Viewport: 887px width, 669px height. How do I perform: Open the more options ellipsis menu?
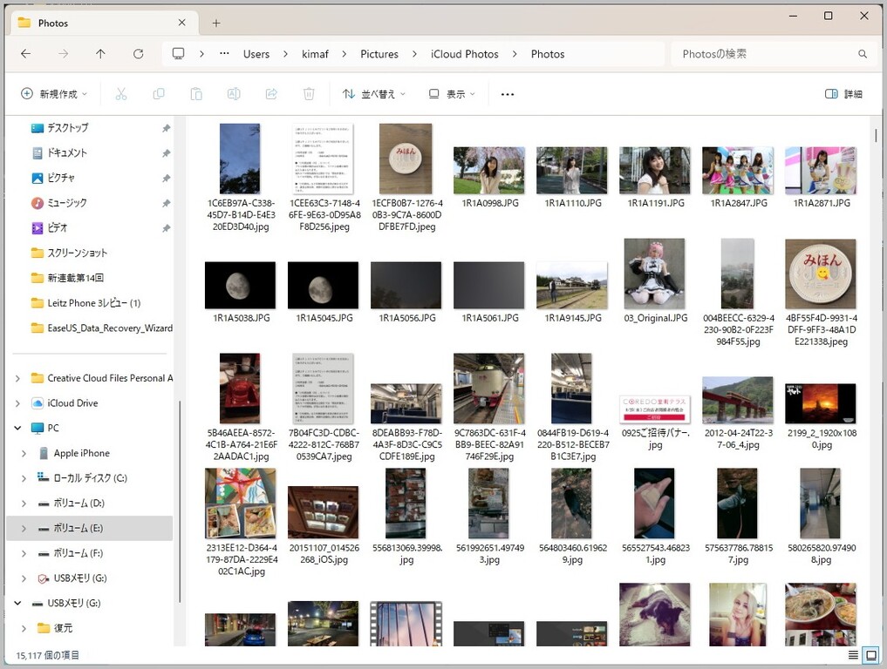click(x=508, y=94)
